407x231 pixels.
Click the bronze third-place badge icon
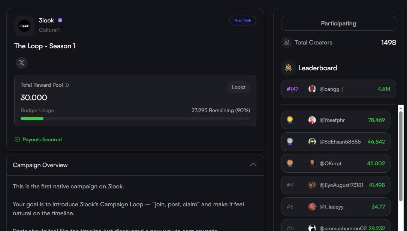click(290, 163)
